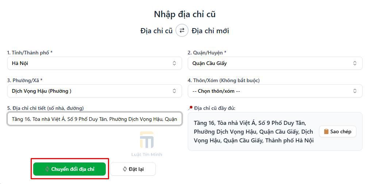Switch to the Địa chỉ mới mode label
Image resolution: width=368 pixels, height=184 pixels.
(210, 31)
